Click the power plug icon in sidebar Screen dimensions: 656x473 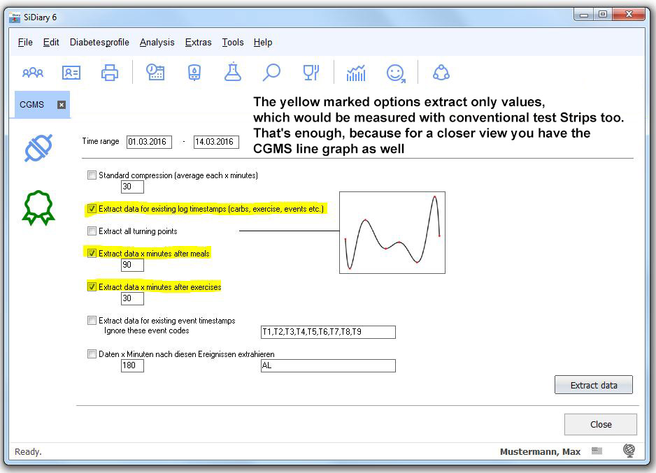38,148
